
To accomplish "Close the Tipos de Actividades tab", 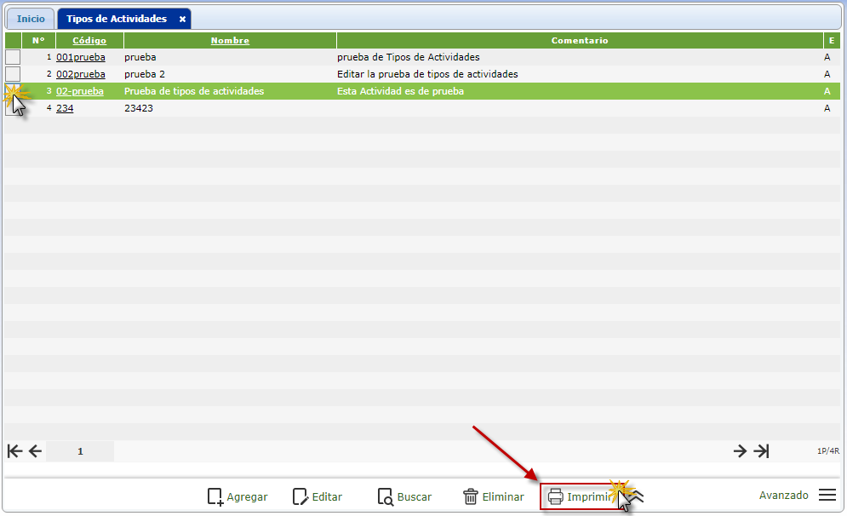I will point(182,19).
